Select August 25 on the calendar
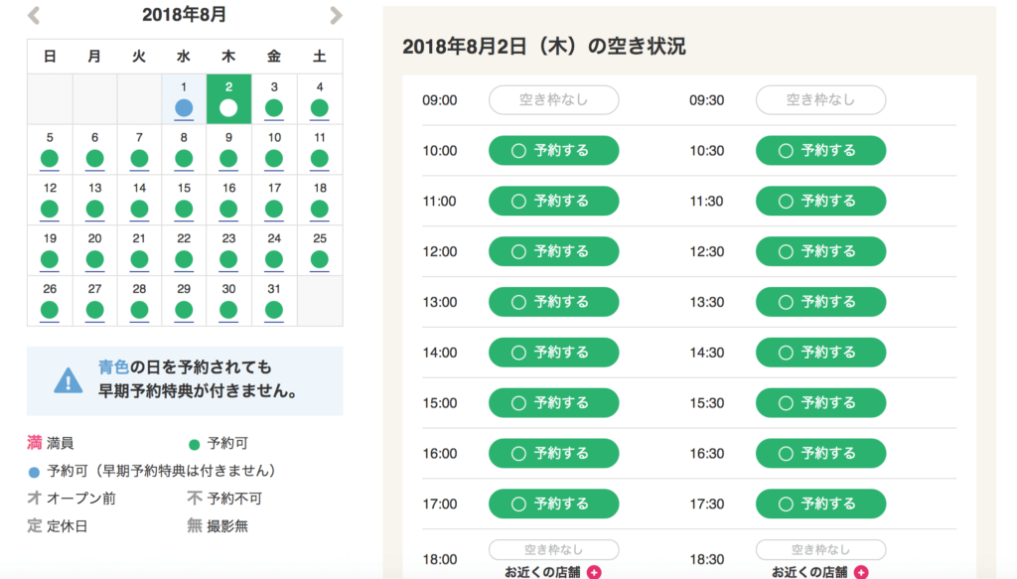 pyautogui.click(x=319, y=250)
